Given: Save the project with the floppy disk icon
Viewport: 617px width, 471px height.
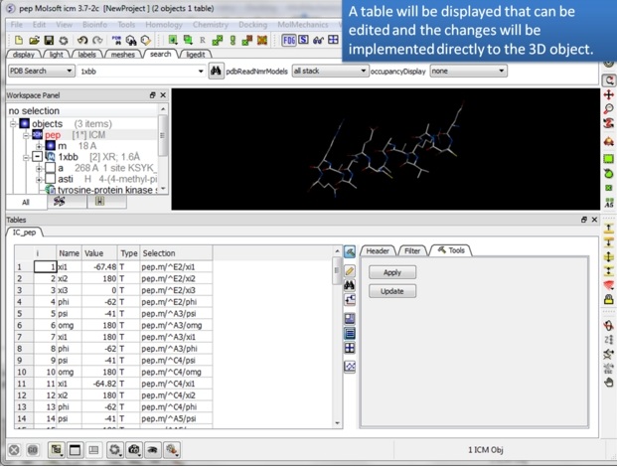Looking at the screenshot, I should pos(49,40).
